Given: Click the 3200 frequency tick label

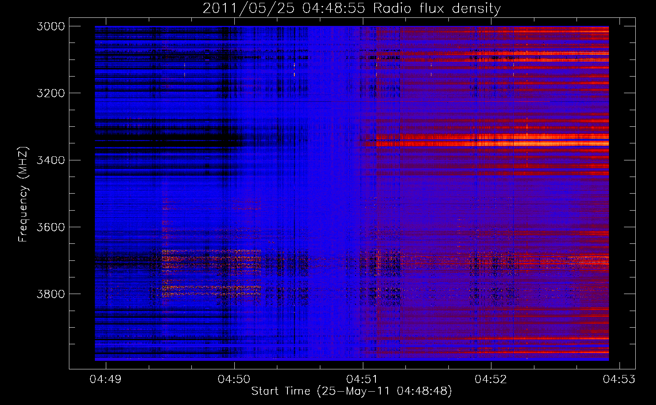Looking at the screenshot, I should (x=51, y=93).
